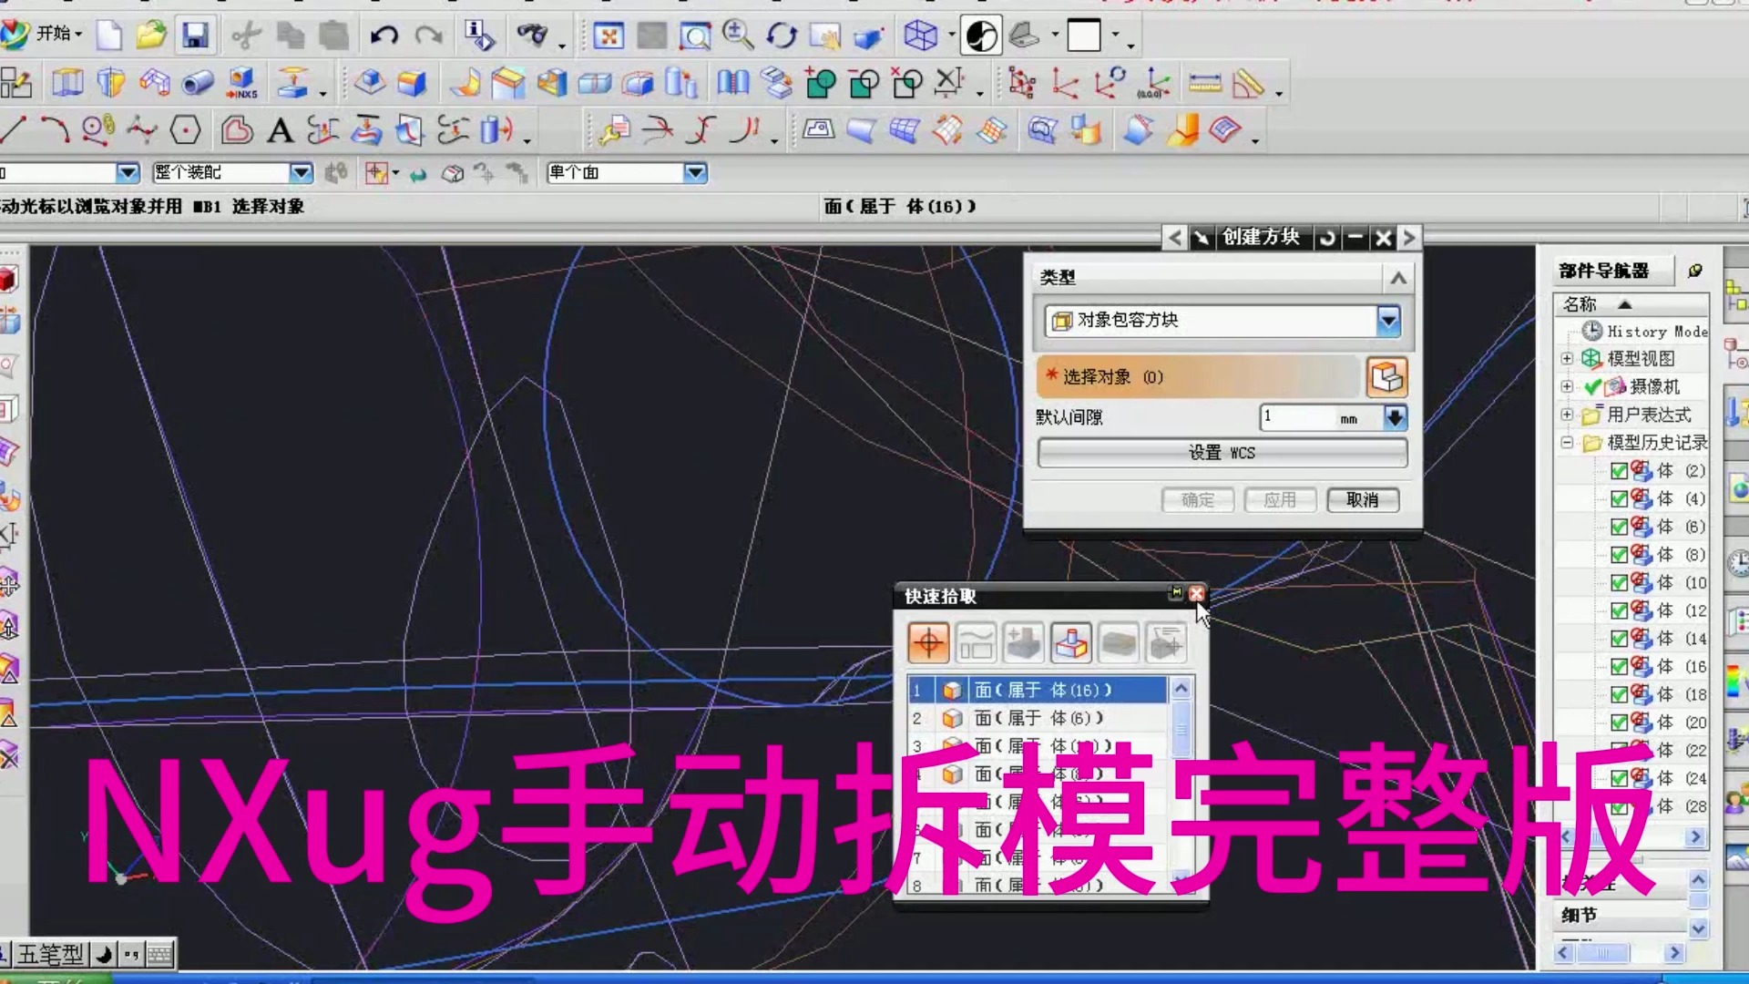Select the Measure distance ruler icon
Screen dimensions: 1749x984
pyautogui.click(x=1204, y=84)
